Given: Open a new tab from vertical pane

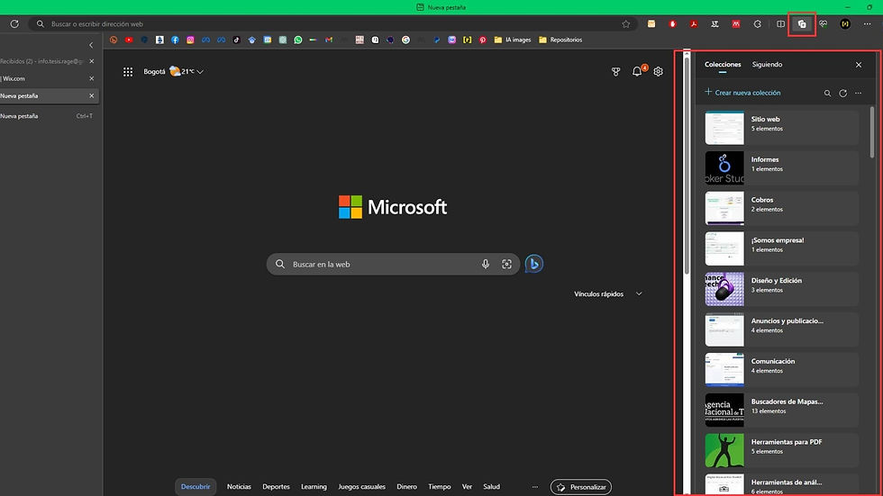Looking at the screenshot, I should pos(50,116).
